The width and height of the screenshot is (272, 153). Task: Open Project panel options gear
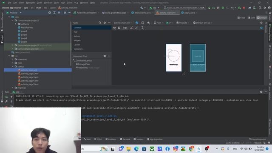point(65,13)
